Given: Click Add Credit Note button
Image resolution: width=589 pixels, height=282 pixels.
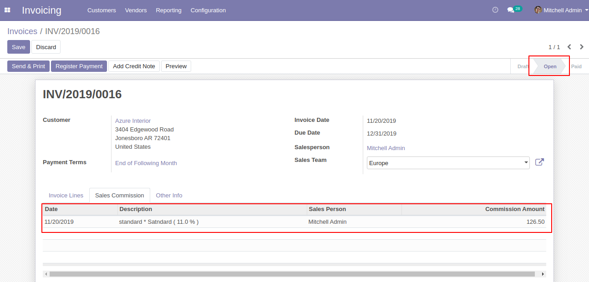Looking at the screenshot, I should pyautogui.click(x=134, y=66).
